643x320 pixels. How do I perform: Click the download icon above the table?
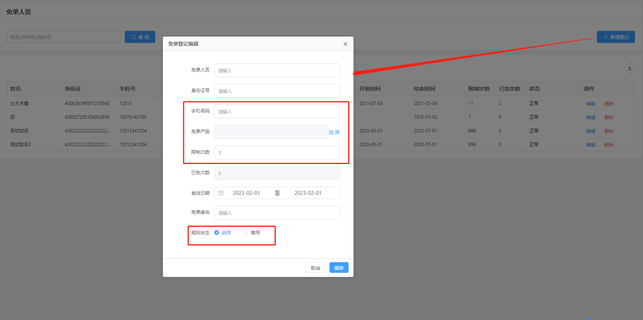click(629, 68)
